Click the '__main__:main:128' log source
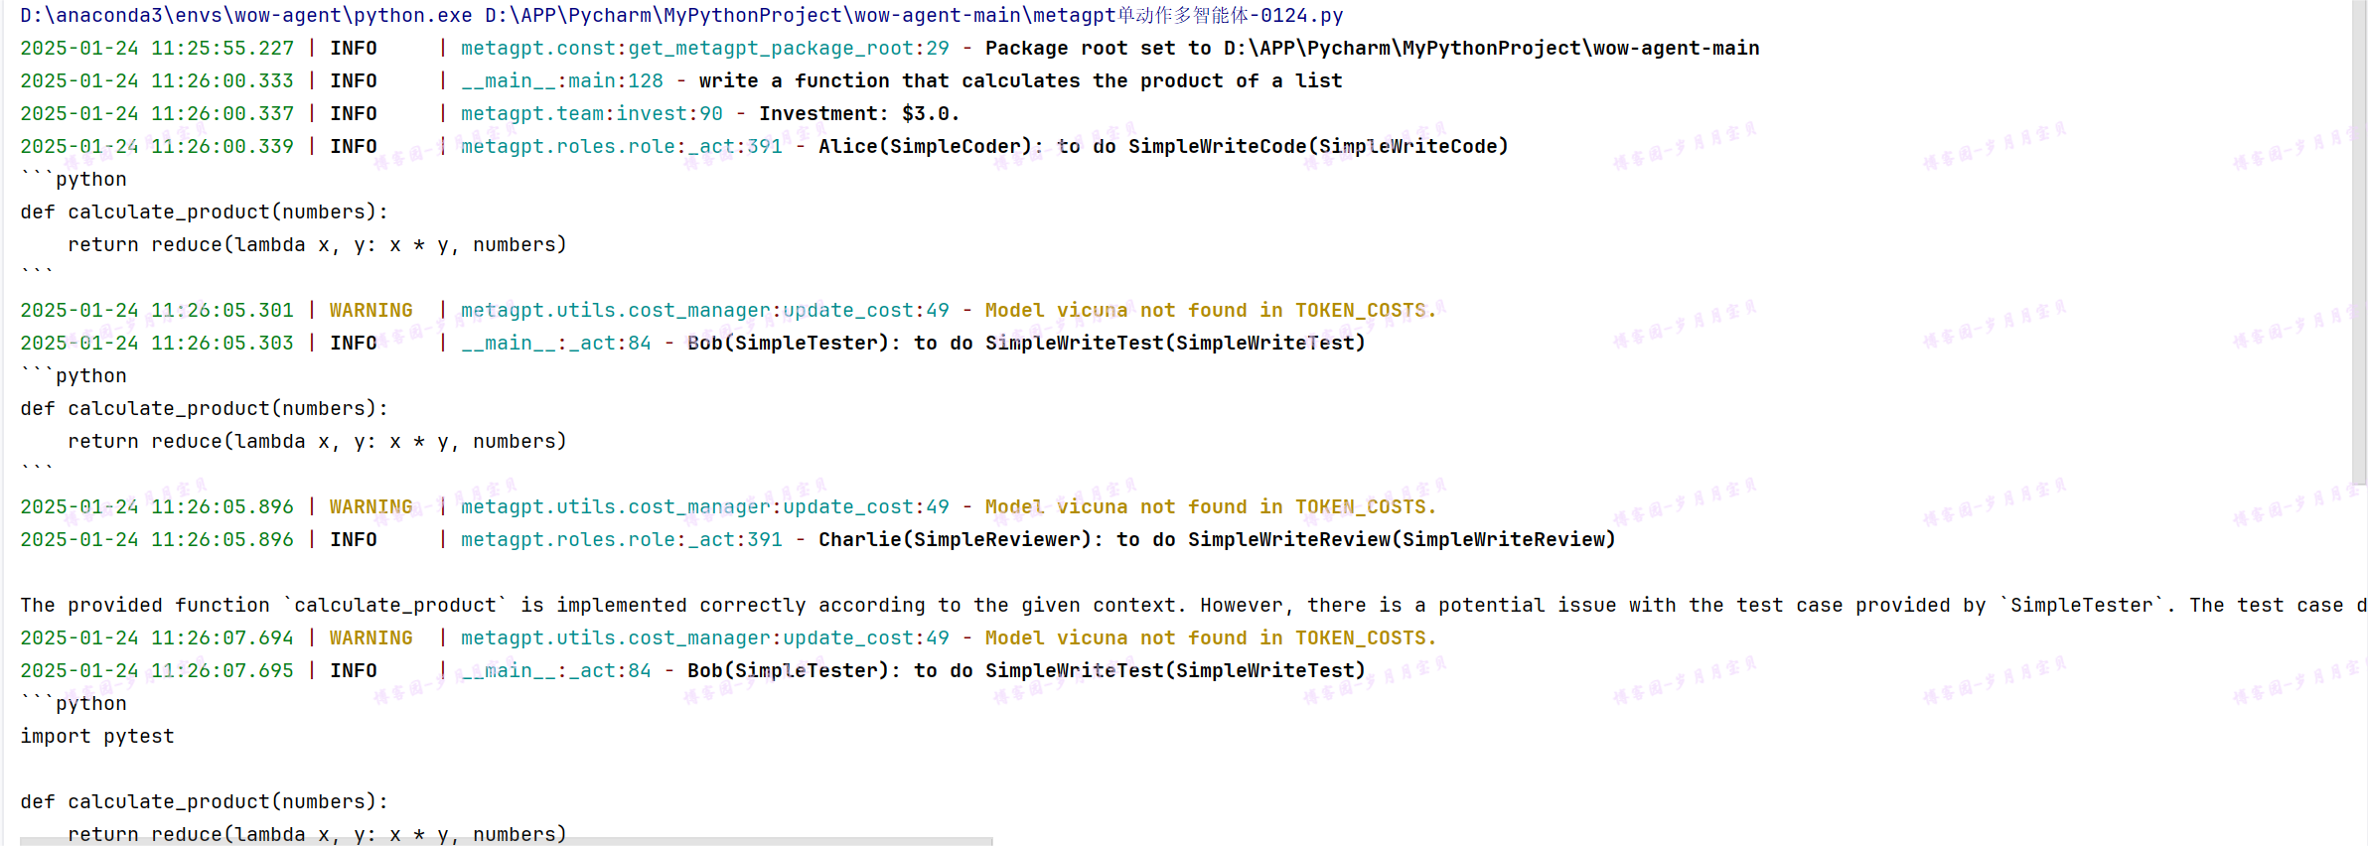This screenshot has height=846, width=2368. click(x=562, y=81)
